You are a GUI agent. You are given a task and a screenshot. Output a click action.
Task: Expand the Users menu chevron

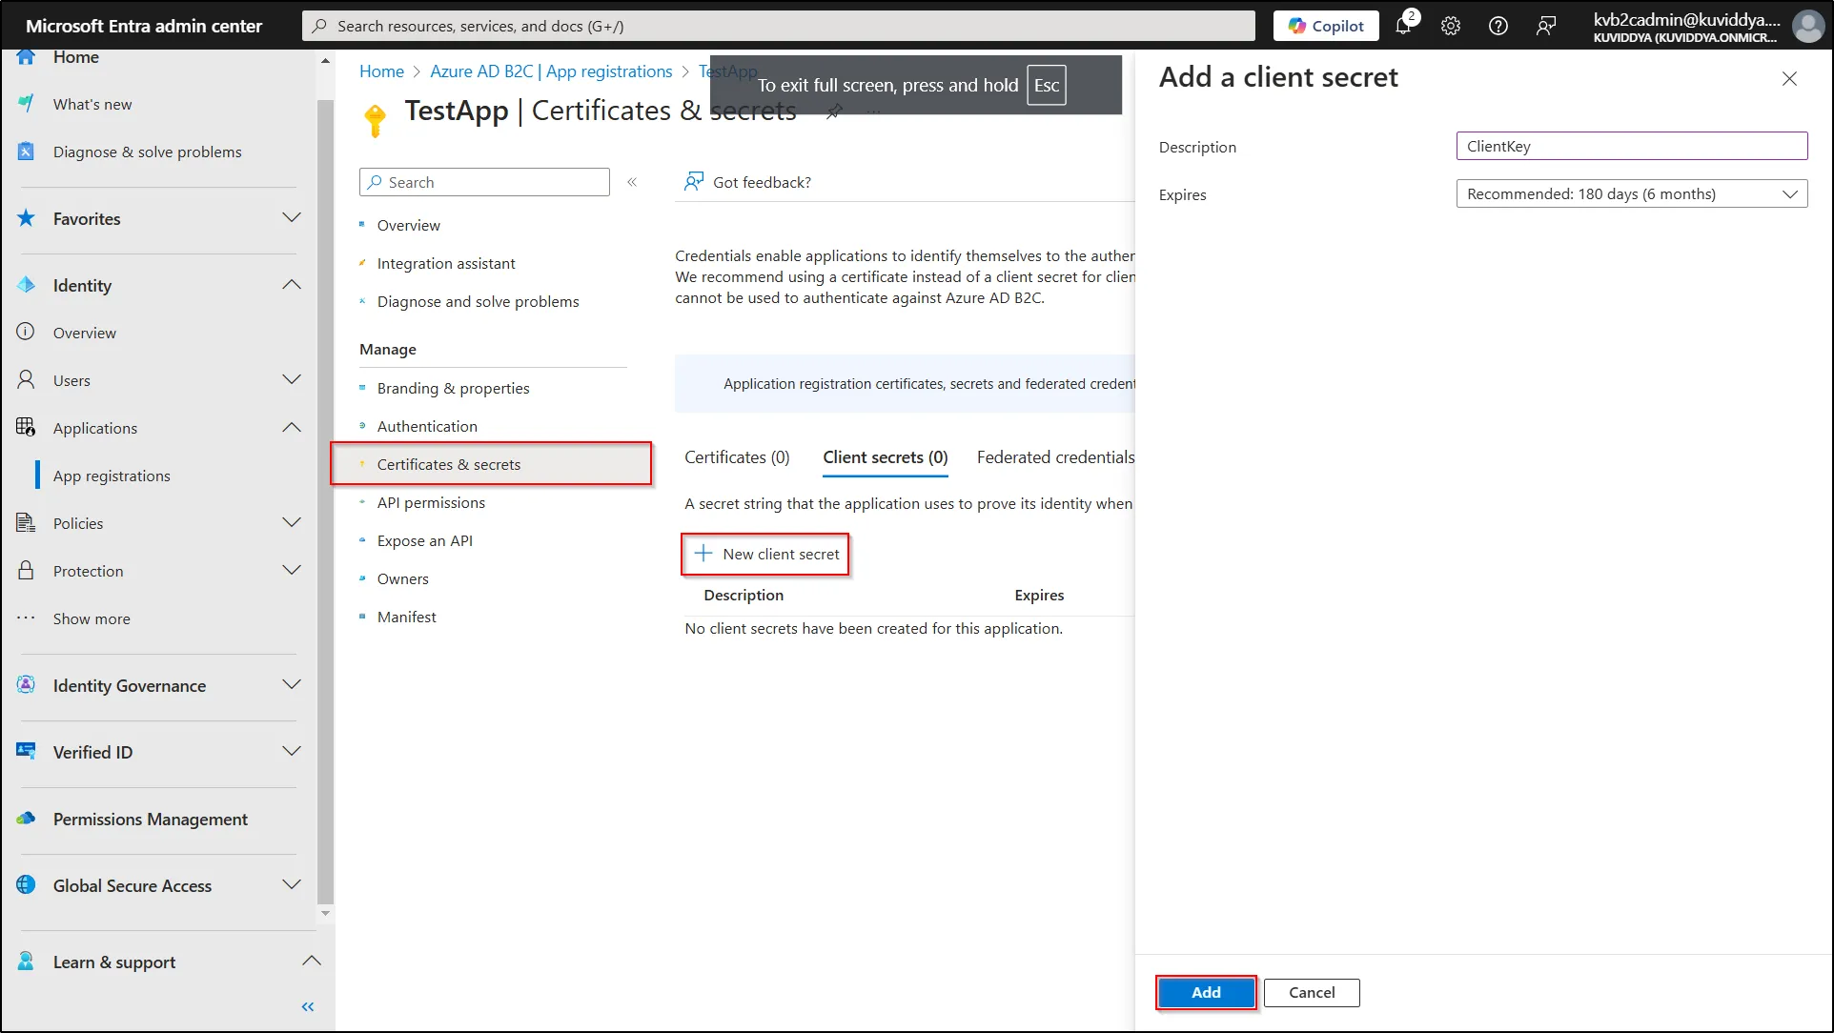tap(292, 380)
